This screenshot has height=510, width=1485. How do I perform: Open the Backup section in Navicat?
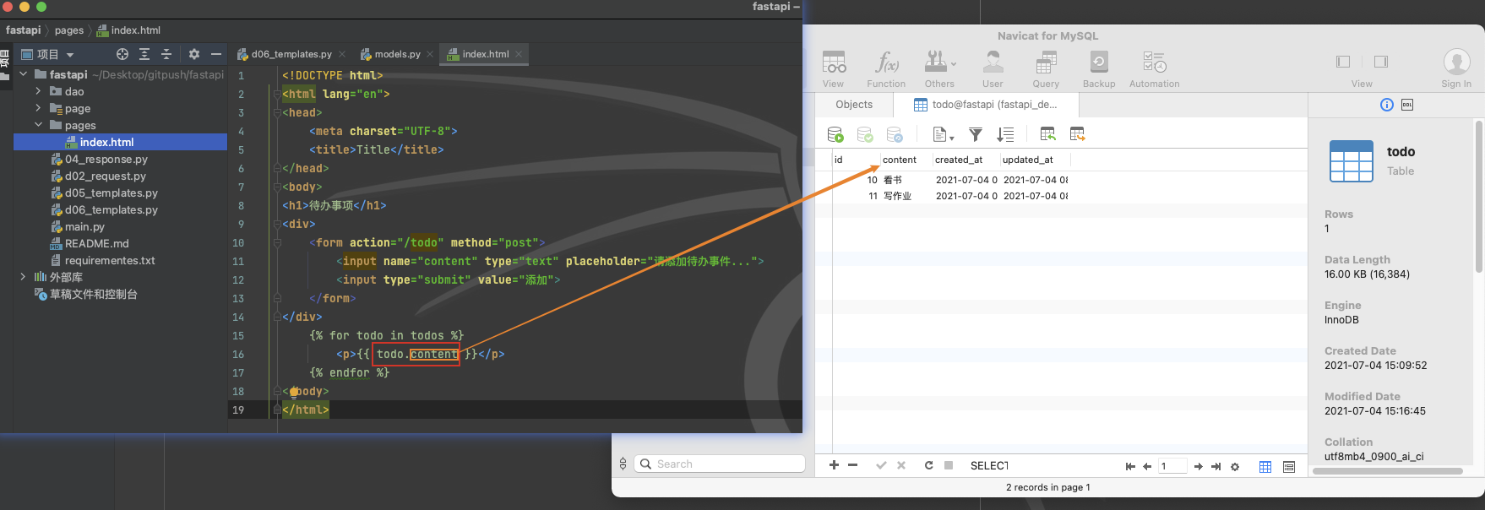pos(1099,62)
